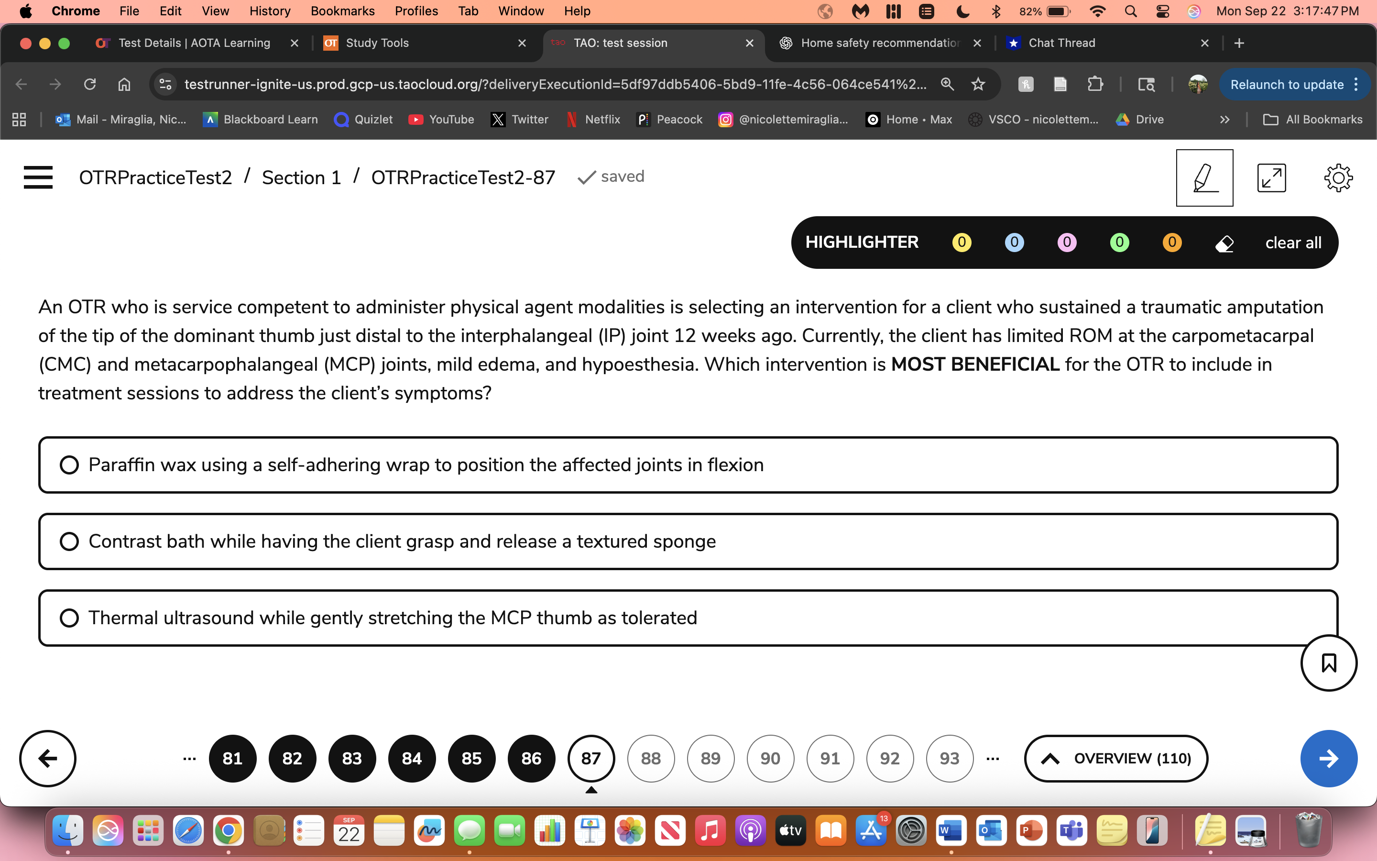Select the paraffin wax answer option
This screenshot has width=1377, height=861.
[69, 464]
